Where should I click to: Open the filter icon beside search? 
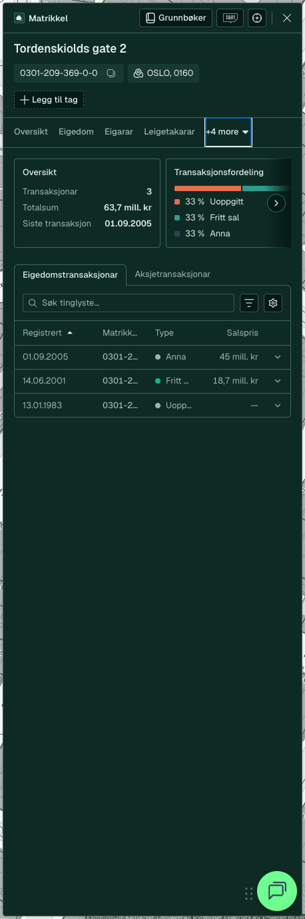pos(249,303)
